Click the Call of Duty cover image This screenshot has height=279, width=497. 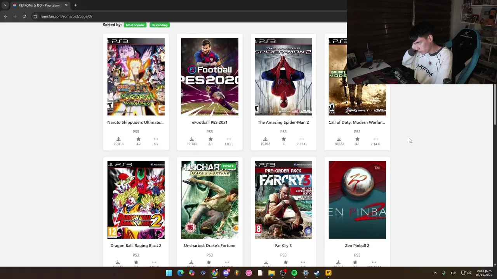point(357,100)
